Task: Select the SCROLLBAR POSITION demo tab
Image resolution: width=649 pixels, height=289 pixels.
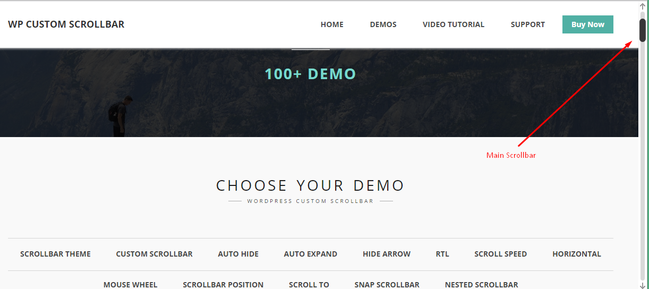Action: coord(223,285)
